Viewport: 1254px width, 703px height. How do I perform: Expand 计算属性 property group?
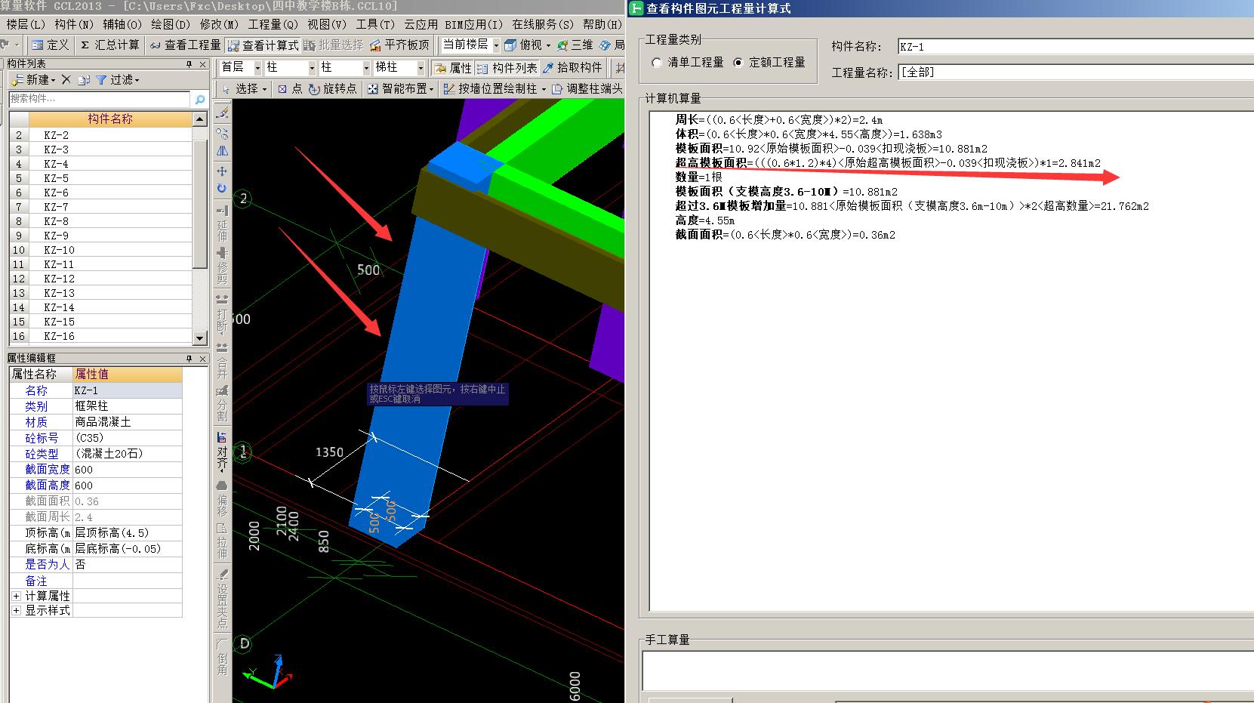[17, 596]
